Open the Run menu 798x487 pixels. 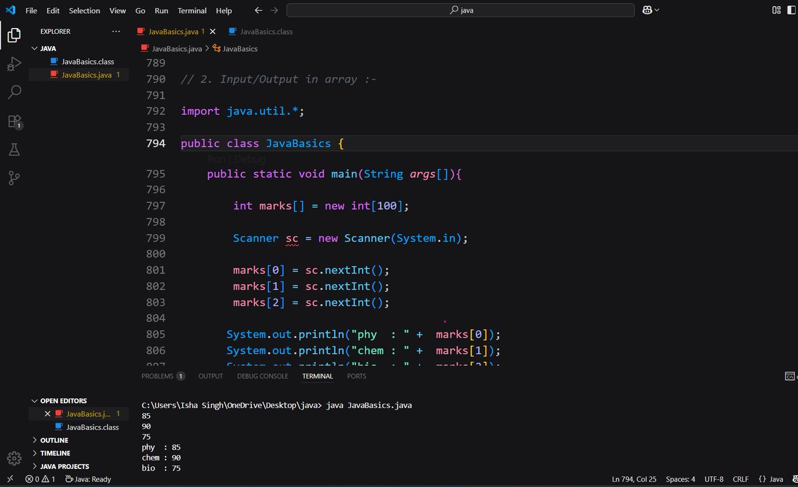pos(162,11)
